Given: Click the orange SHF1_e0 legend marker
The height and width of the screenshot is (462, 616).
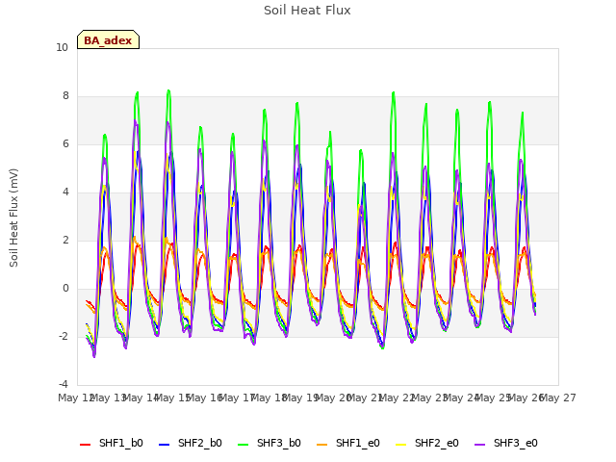Looking at the screenshot, I should pyautogui.click(x=322, y=445).
